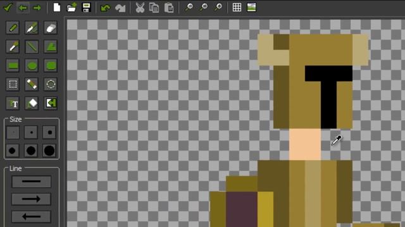Reset zoom with the equals magnifier
This screenshot has height=227, width=405.
tap(204, 7)
